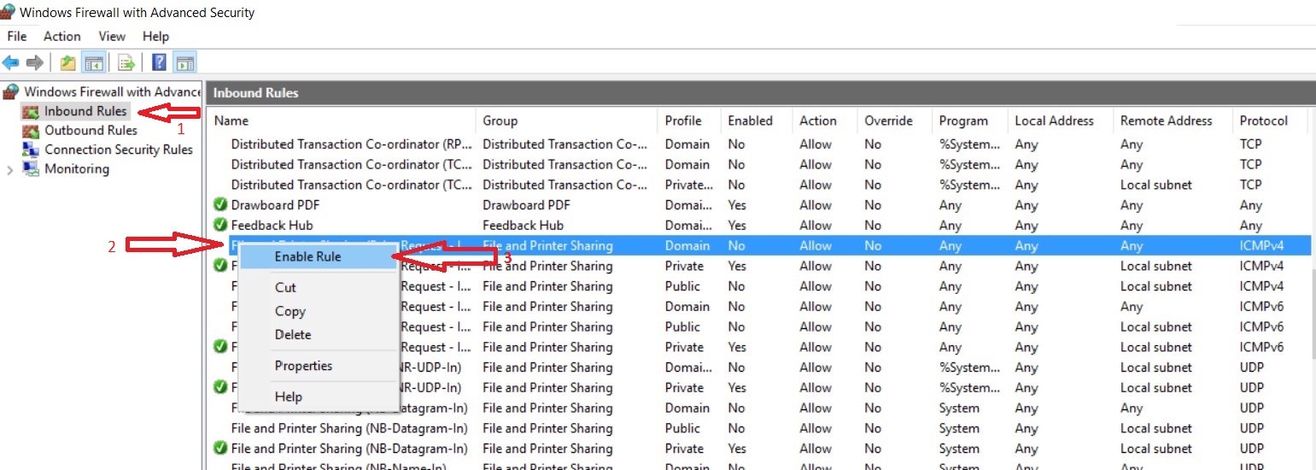Select the Feedback Hub rule name
The width and height of the screenshot is (1316, 470).
pos(272,226)
